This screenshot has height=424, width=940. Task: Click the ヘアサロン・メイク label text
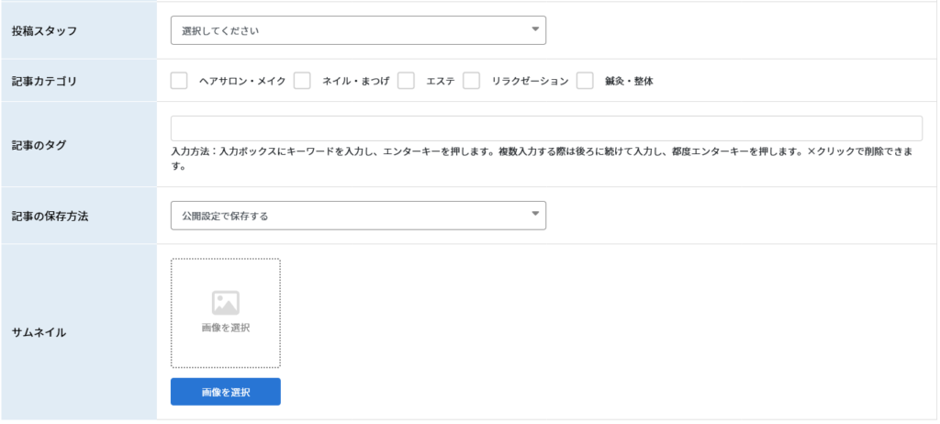(x=242, y=81)
